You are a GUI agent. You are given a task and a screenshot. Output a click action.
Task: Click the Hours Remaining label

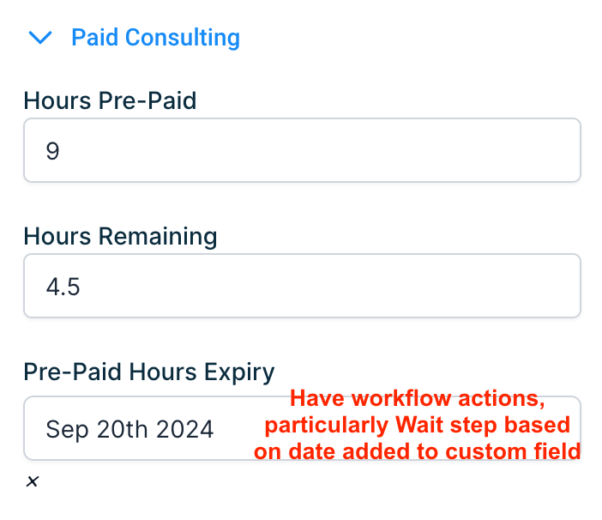coord(120,236)
